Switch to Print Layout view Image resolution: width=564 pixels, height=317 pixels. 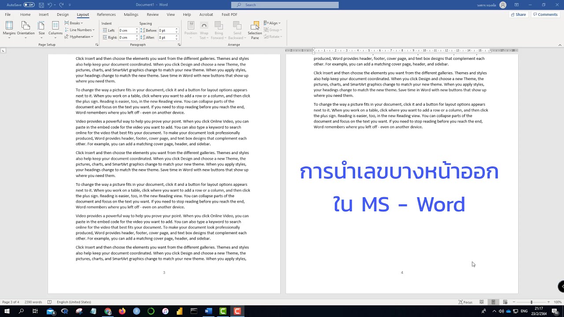coord(493,302)
